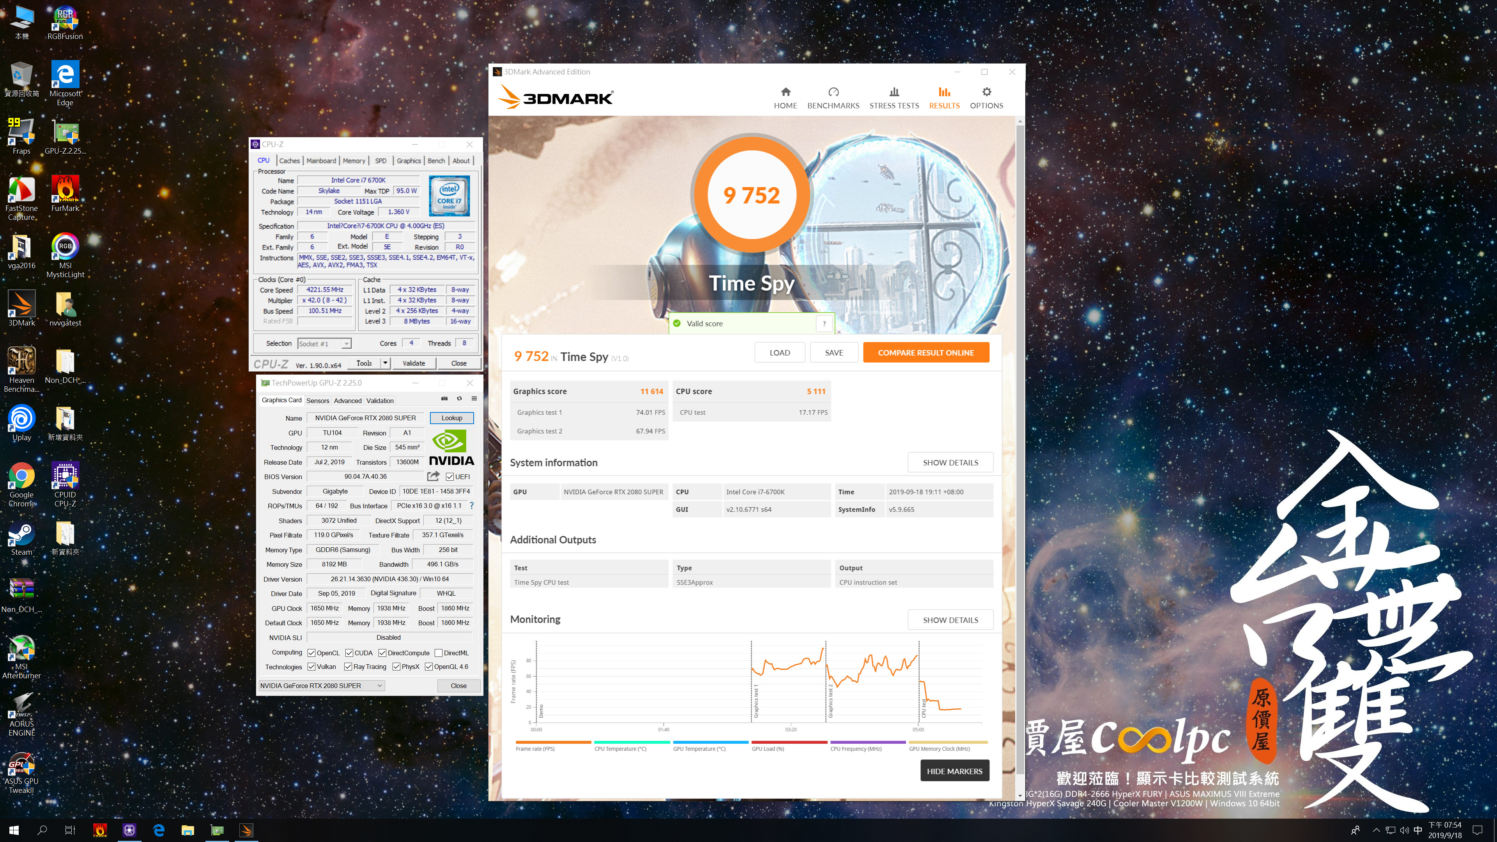Switch to the GPU-Z Sensors tab

[318, 400]
